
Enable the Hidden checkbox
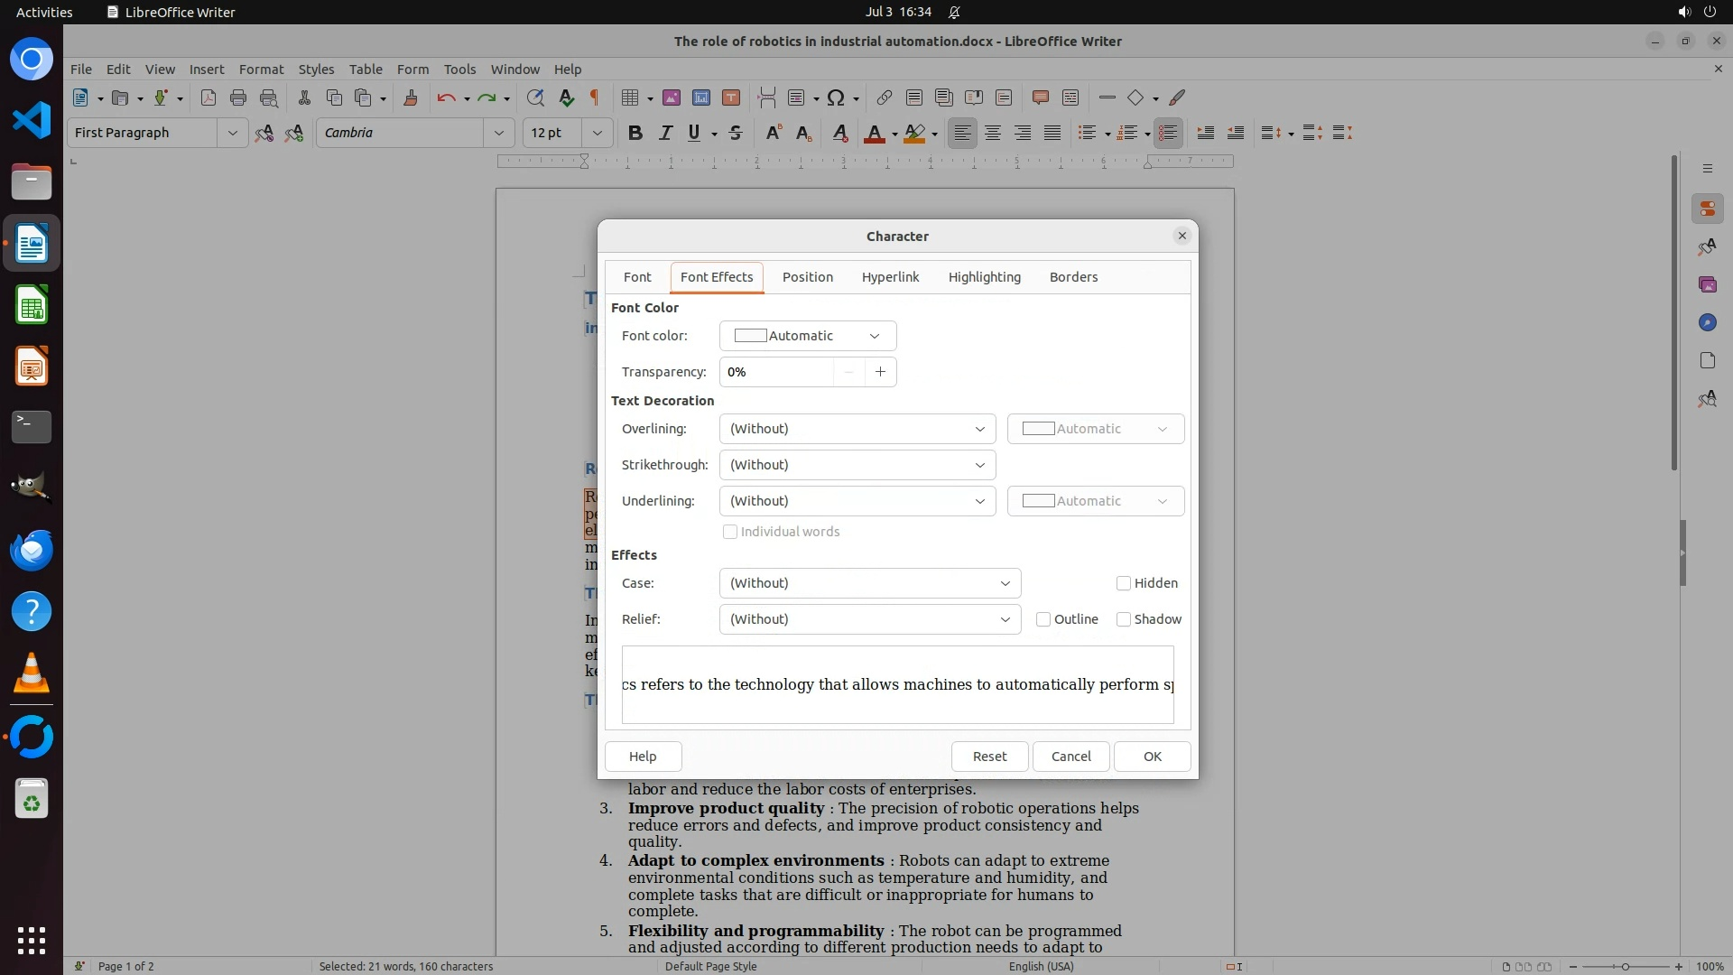pyautogui.click(x=1124, y=583)
